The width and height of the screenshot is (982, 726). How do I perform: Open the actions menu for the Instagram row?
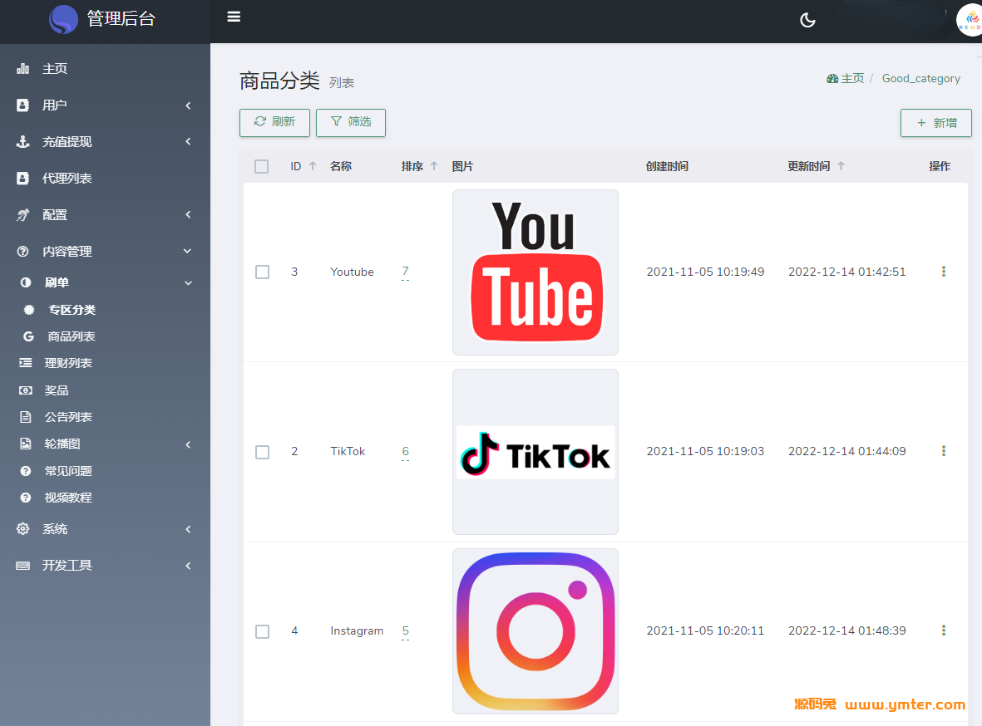(x=943, y=630)
